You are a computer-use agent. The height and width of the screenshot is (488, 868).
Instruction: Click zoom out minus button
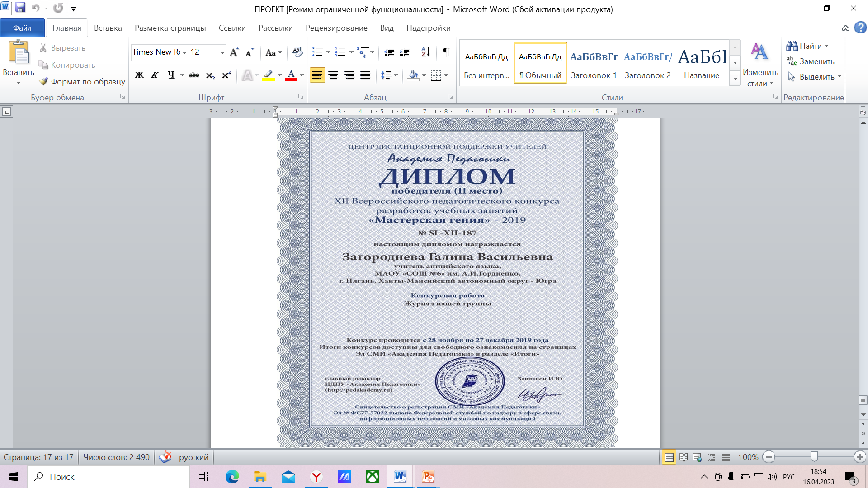[769, 457]
